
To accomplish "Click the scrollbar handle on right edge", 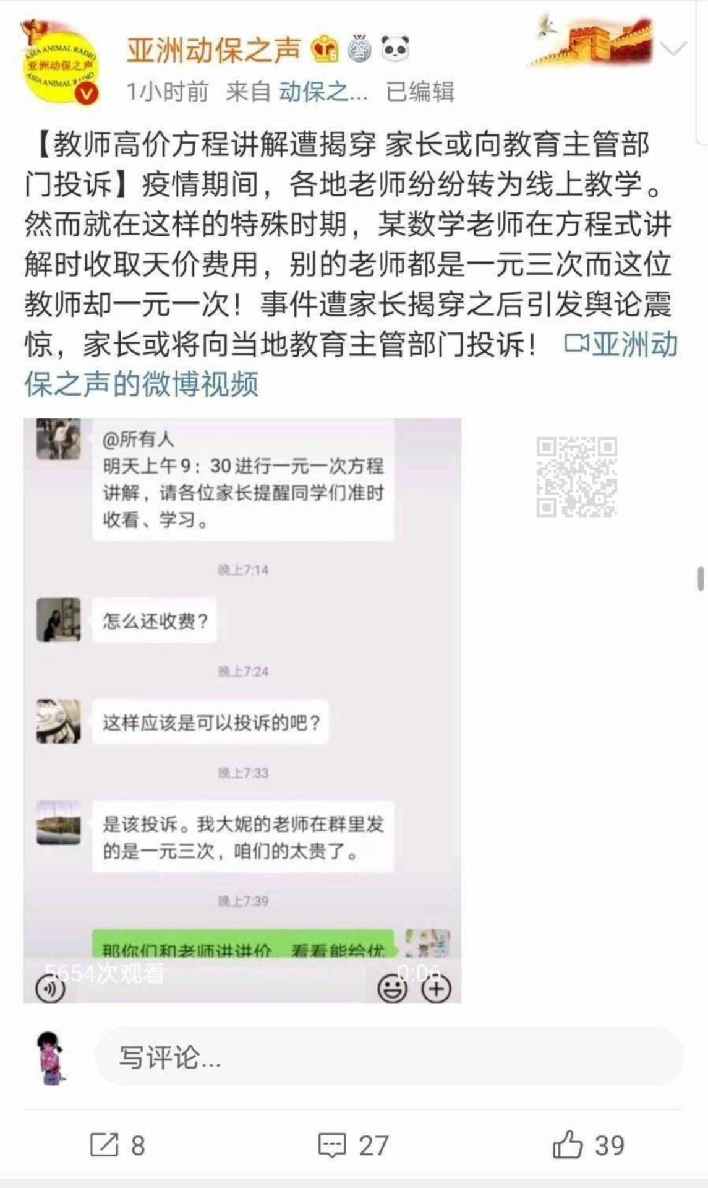I will click(x=701, y=578).
